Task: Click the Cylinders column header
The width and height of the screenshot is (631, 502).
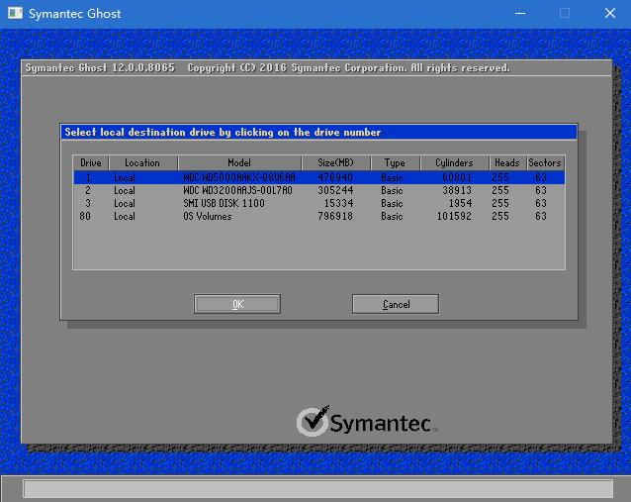Action: pyautogui.click(x=454, y=162)
